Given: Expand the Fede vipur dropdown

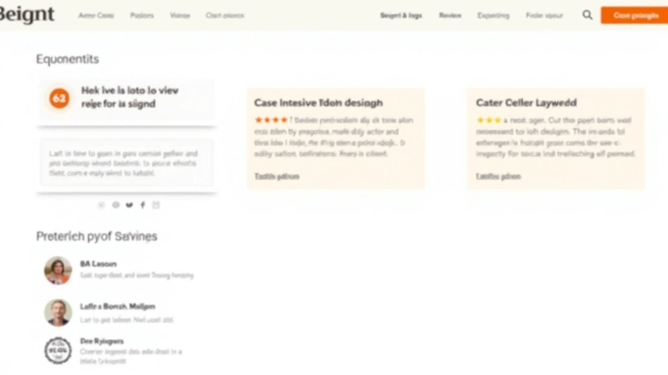Looking at the screenshot, I should tap(544, 14).
